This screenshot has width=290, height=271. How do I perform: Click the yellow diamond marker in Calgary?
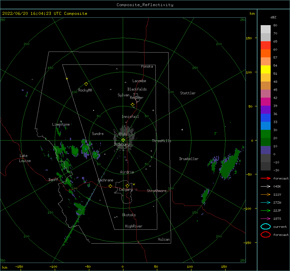point(127,186)
